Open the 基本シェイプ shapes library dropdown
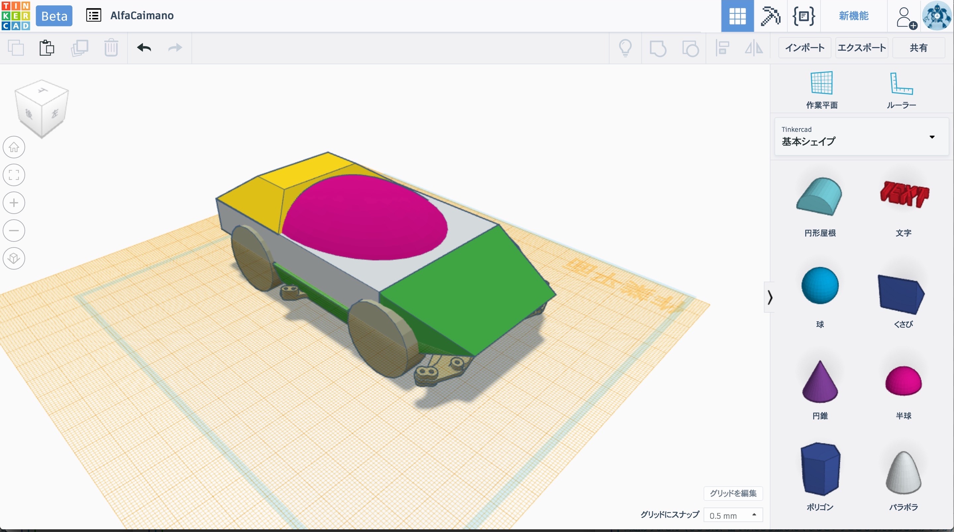Image resolution: width=954 pixels, height=532 pixels. click(861, 137)
